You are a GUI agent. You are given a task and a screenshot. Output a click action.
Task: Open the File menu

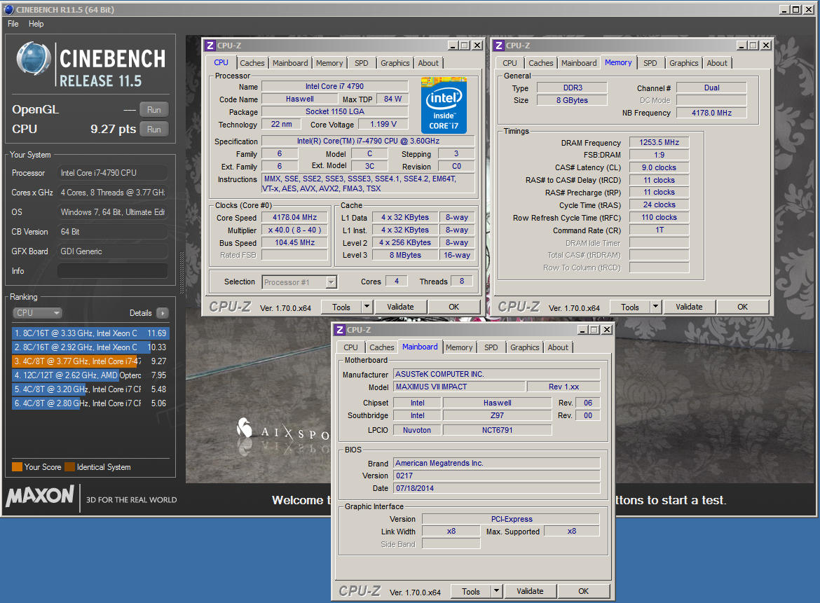(x=13, y=24)
